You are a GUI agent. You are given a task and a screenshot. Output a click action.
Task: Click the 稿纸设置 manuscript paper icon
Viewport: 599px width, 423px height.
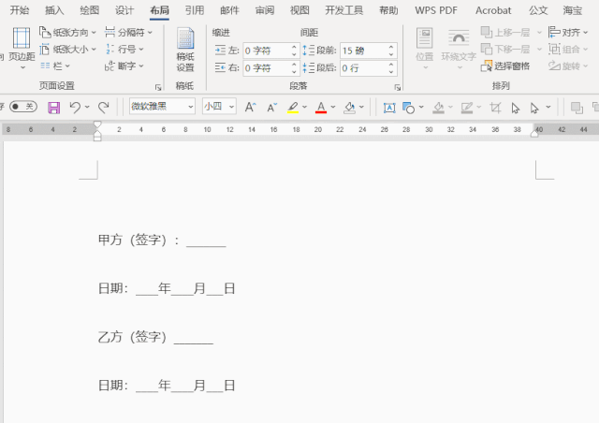185,50
